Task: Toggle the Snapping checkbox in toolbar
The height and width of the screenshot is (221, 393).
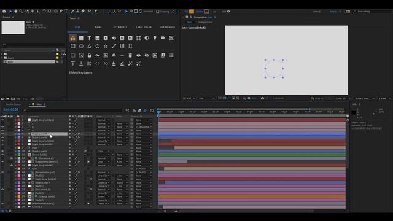Action: pos(158,12)
